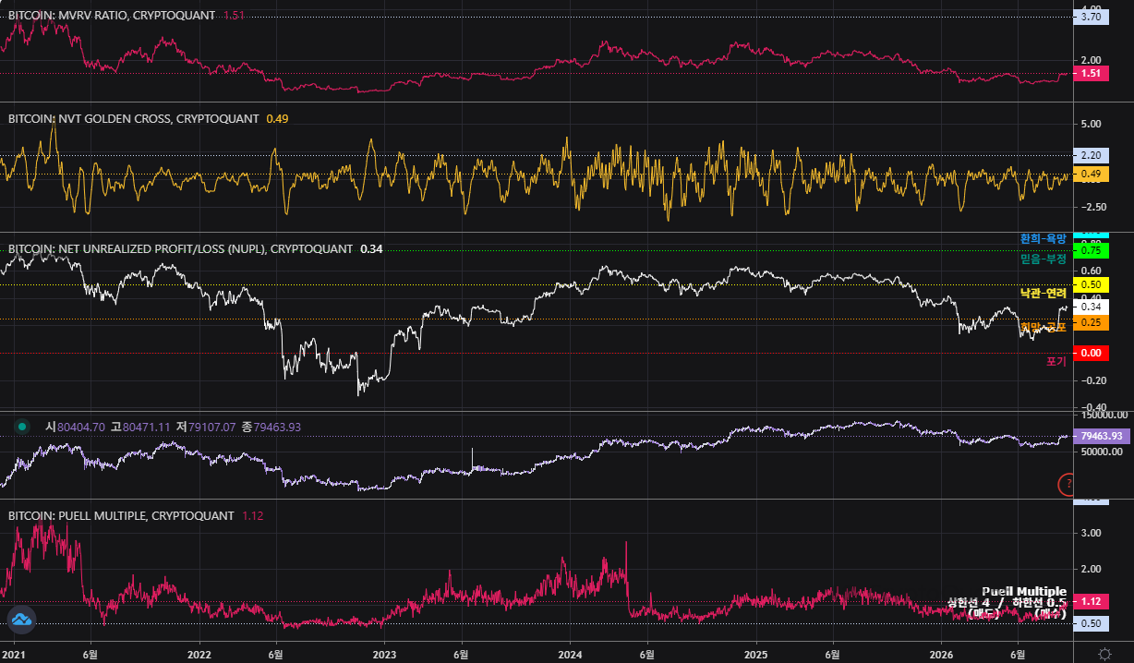The image size is (1134, 663).
Task: Click the 3.00 tick on the Puell axis
Action: point(1091,533)
